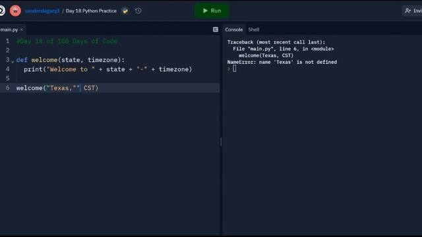Select the main.py file tab

pyautogui.click(x=9, y=30)
